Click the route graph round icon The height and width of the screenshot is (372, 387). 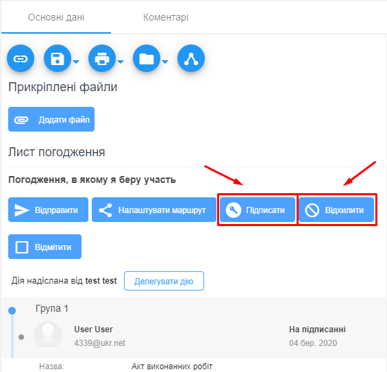pyautogui.click(x=191, y=58)
